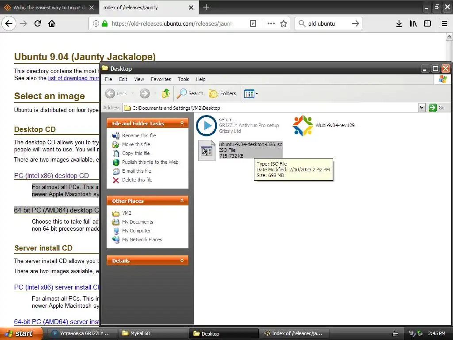Switch to Index of /releases taskbar button
453x340 pixels.
295,333
